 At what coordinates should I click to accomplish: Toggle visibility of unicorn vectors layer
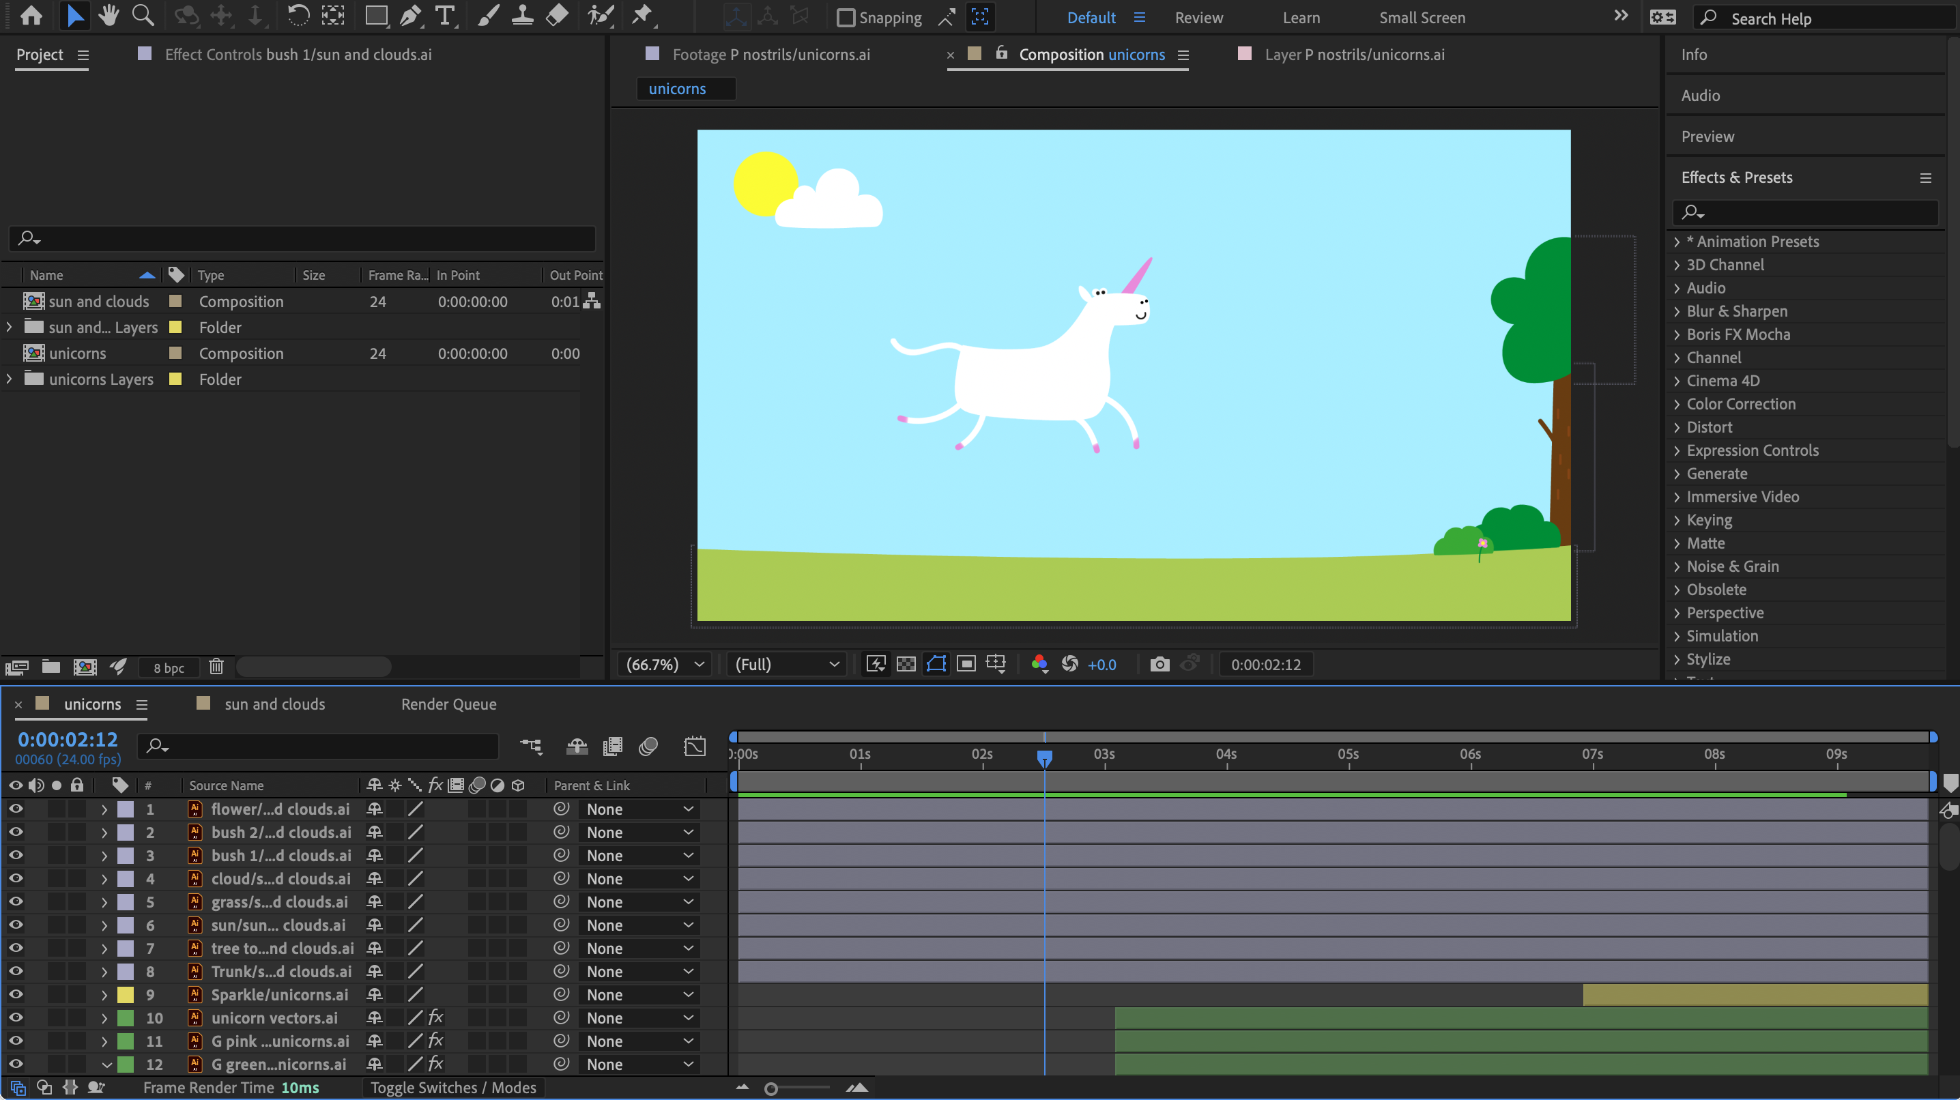pyautogui.click(x=16, y=1017)
